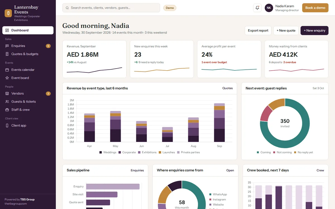Click the Enquiries count badge 9
The image size is (335, 209).
[48, 46]
